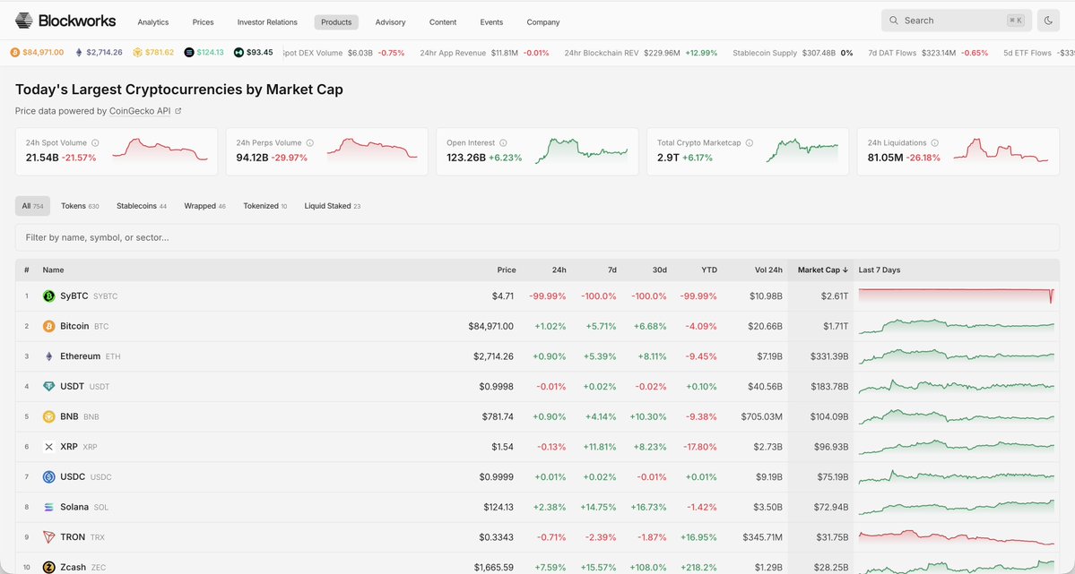Click the SyBTC coin icon in the table
This screenshot has height=574, width=1075.
48,296
